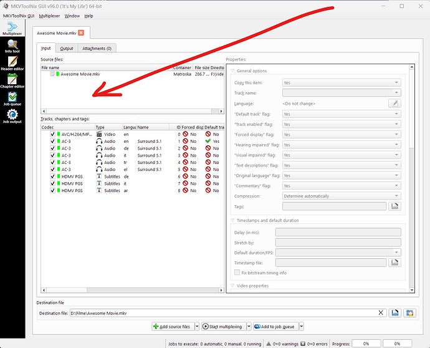Screen dimensions: 430x348
Task: Open the Info tool
Action: click(12, 46)
